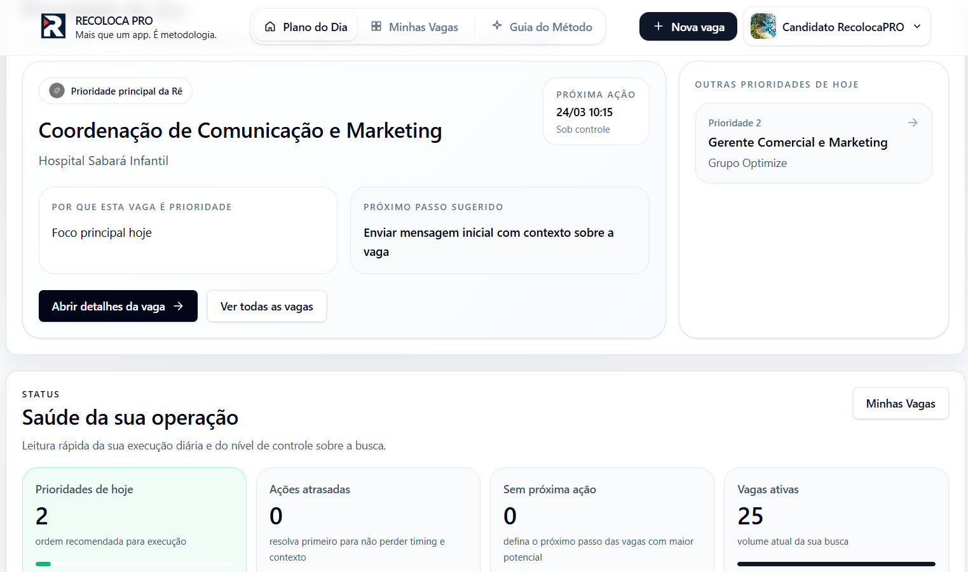Click the plus icon in Nova vaga
968x572 pixels.
click(x=658, y=27)
